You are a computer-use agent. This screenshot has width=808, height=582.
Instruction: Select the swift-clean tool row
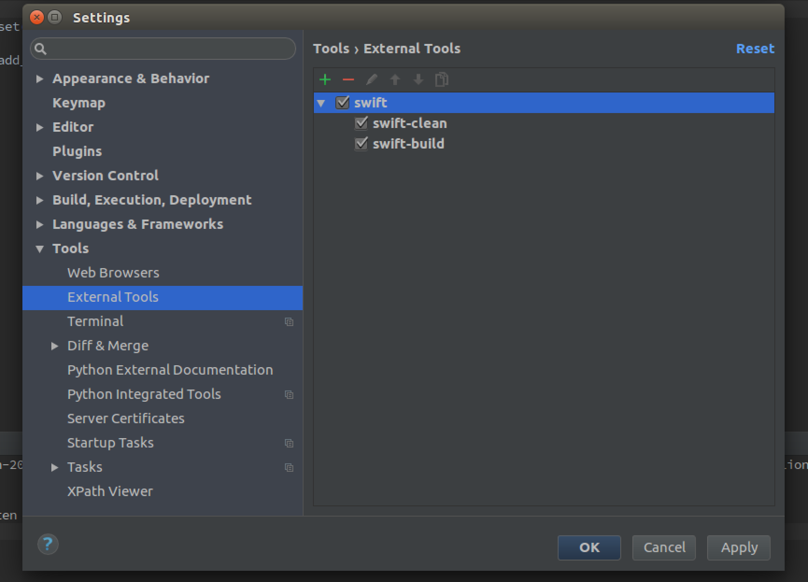pos(544,123)
